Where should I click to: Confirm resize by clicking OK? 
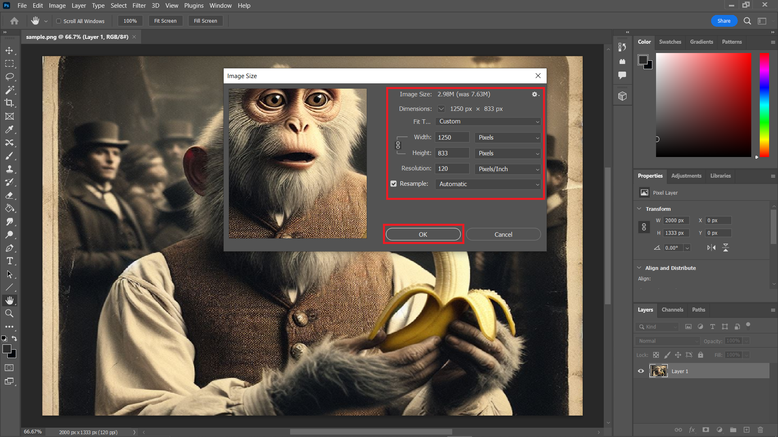pos(423,234)
